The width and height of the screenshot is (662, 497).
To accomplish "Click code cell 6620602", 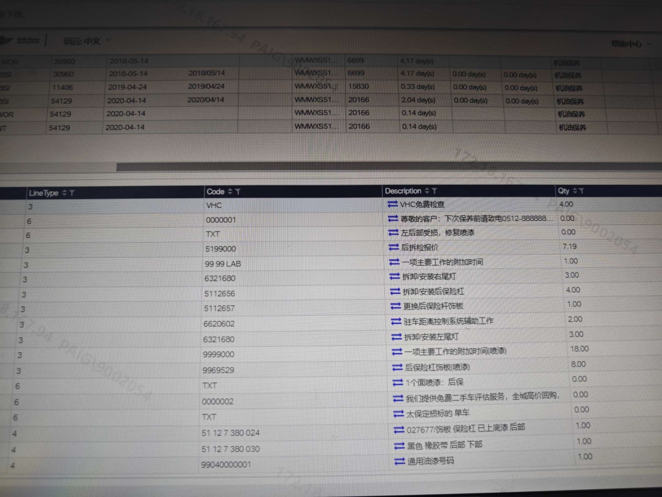I will [219, 324].
